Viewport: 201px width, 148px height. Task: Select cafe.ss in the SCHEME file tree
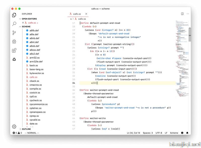pyautogui.click(x=33, y=77)
